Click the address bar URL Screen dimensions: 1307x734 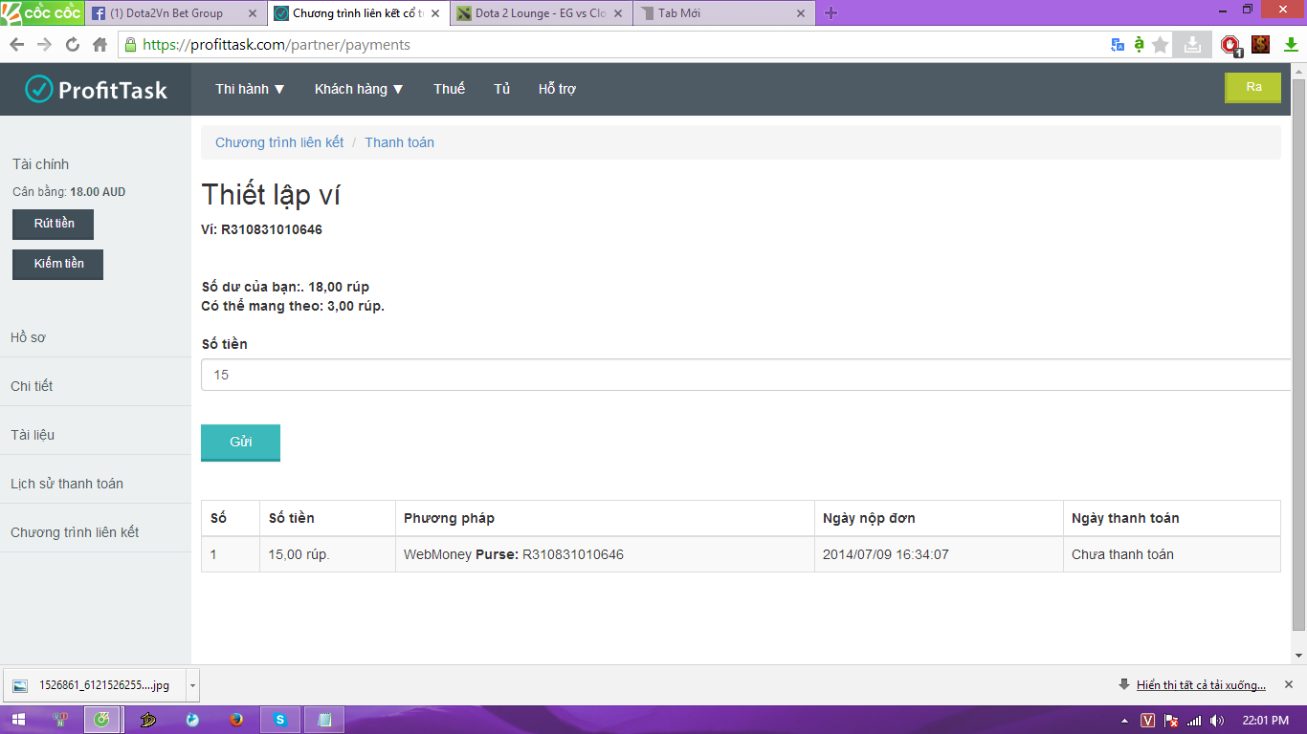(276, 45)
